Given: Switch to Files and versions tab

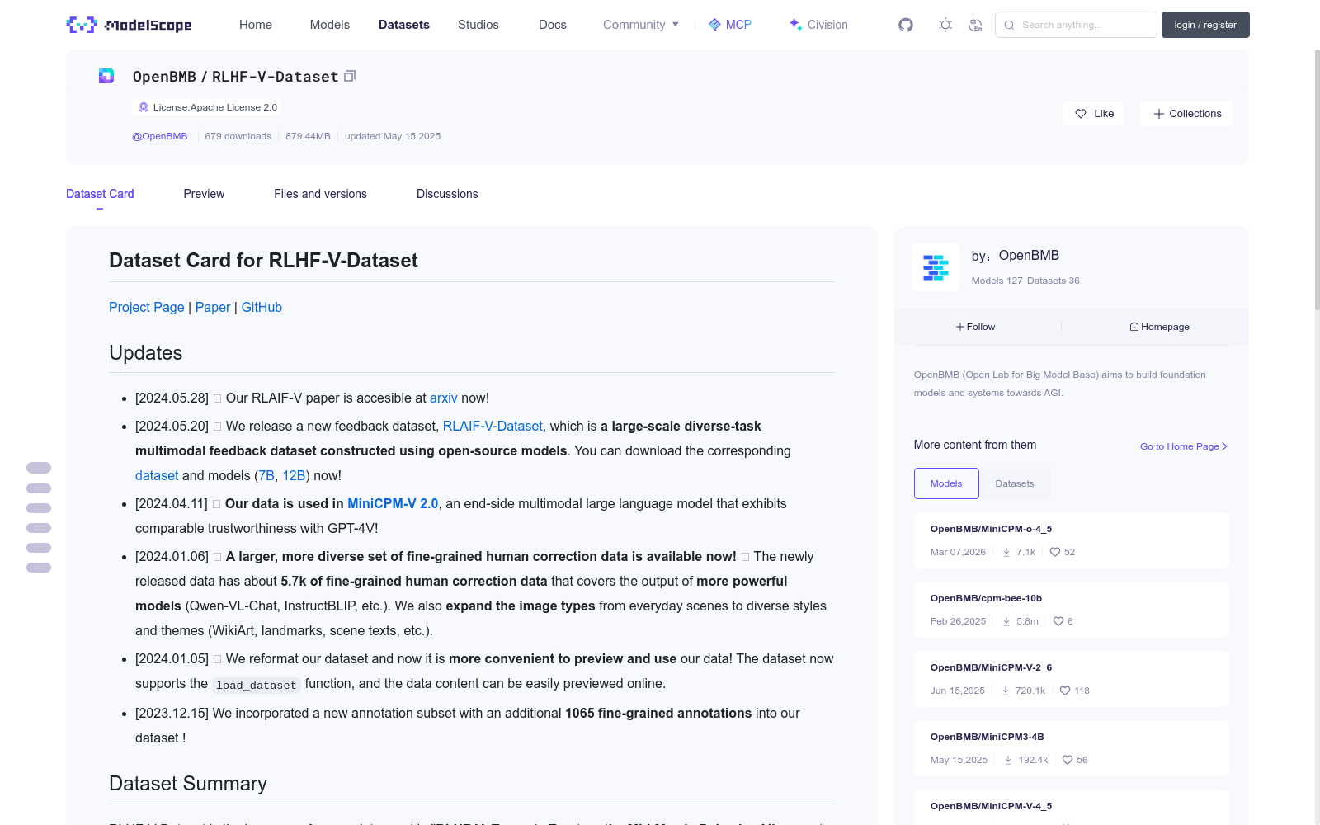Looking at the screenshot, I should click(x=320, y=194).
